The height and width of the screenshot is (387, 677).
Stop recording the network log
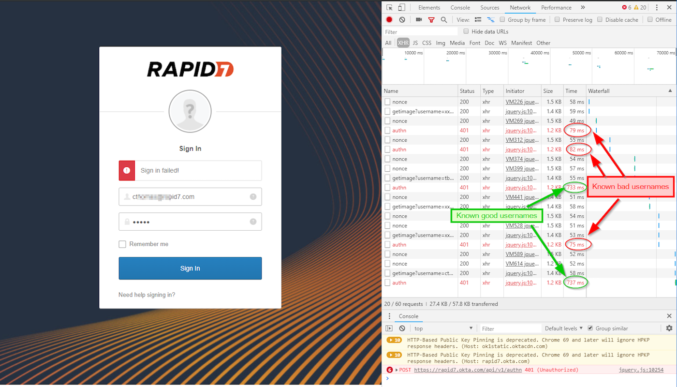[389, 20]
